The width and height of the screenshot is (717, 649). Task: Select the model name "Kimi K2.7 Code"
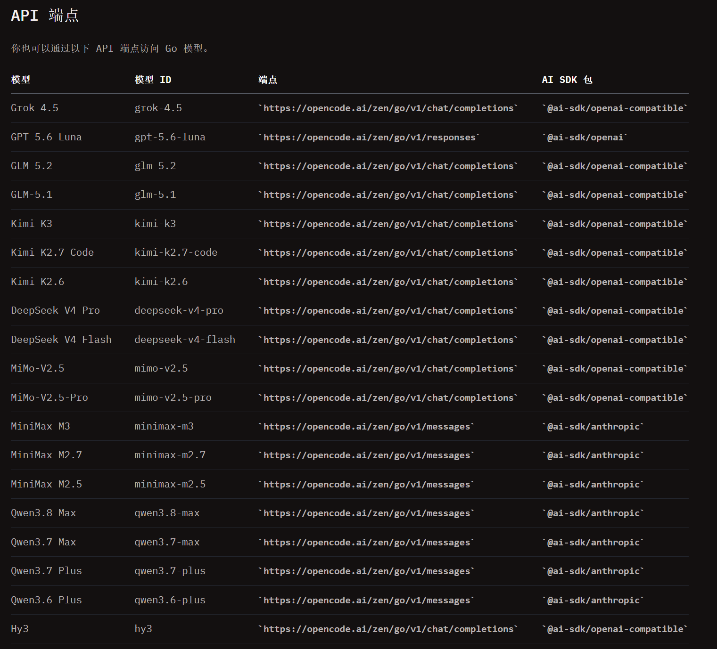tap(52, 252)
